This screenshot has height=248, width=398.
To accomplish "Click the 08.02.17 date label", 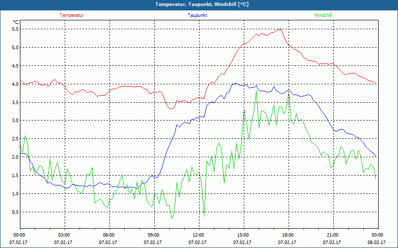I will [377, 243].
